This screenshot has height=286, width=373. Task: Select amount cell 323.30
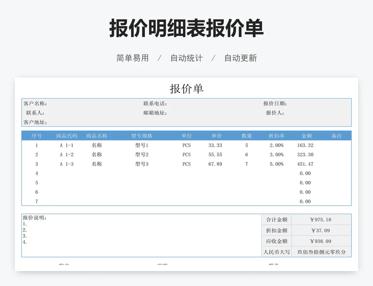click(x=305, y=154)
